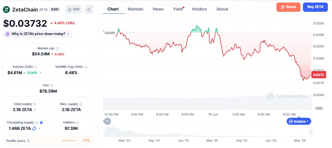
Task: Click the $0.03732 price text
Action: [25, 23]
